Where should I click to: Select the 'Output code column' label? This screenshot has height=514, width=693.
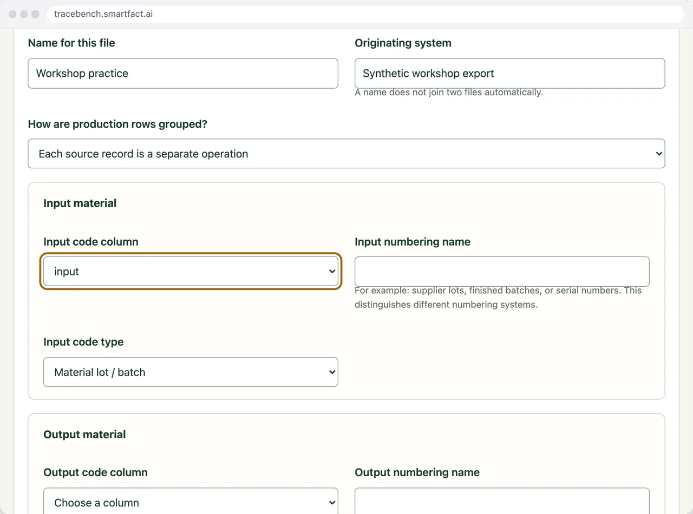(x=95, y=472)
